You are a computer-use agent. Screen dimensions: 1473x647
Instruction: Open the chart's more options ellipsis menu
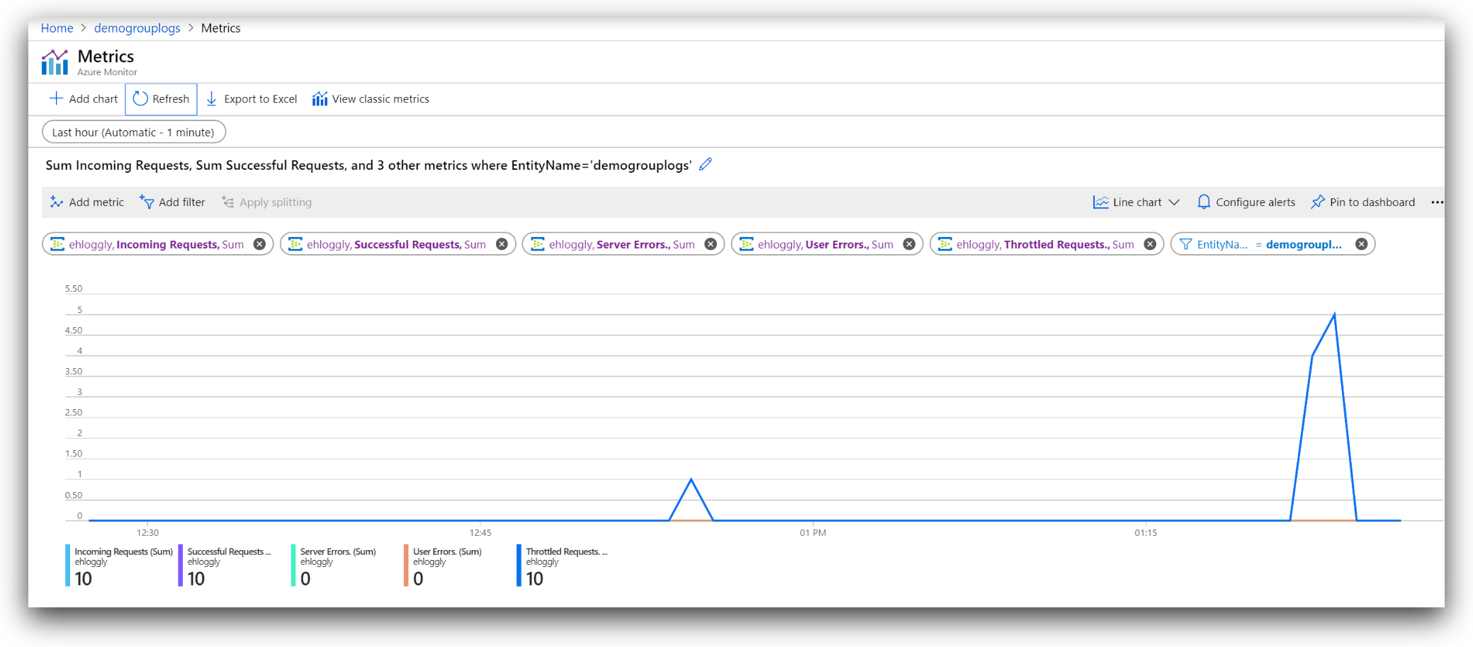[x=1436, y=202]
